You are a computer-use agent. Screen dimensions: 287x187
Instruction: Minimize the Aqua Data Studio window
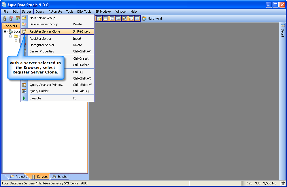coord(269,5)
